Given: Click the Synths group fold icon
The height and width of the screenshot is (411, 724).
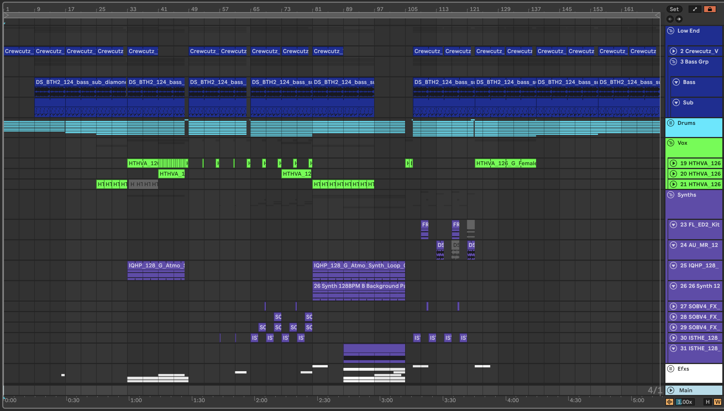Looking at the screenshot, I should pyautogui.click(x=671, y=195).
